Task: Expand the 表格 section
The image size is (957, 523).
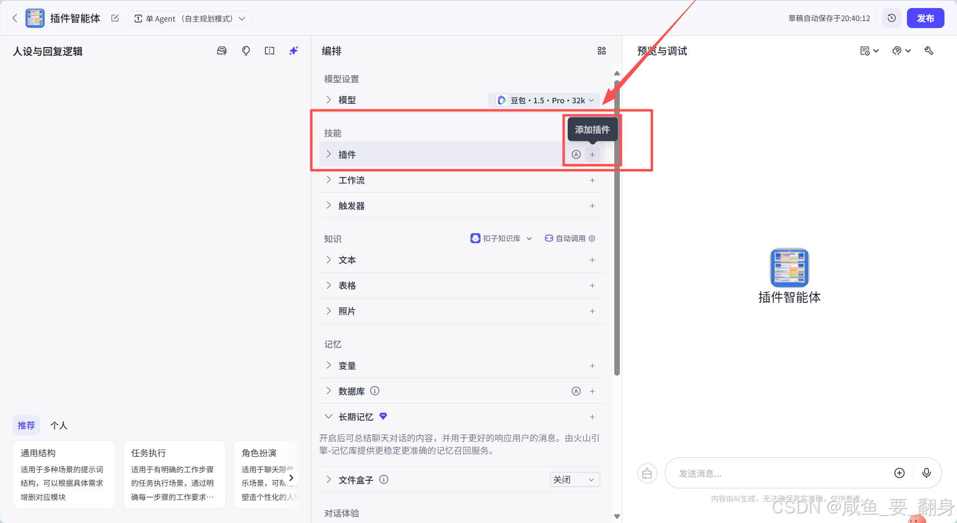Action: pos(329,285)
